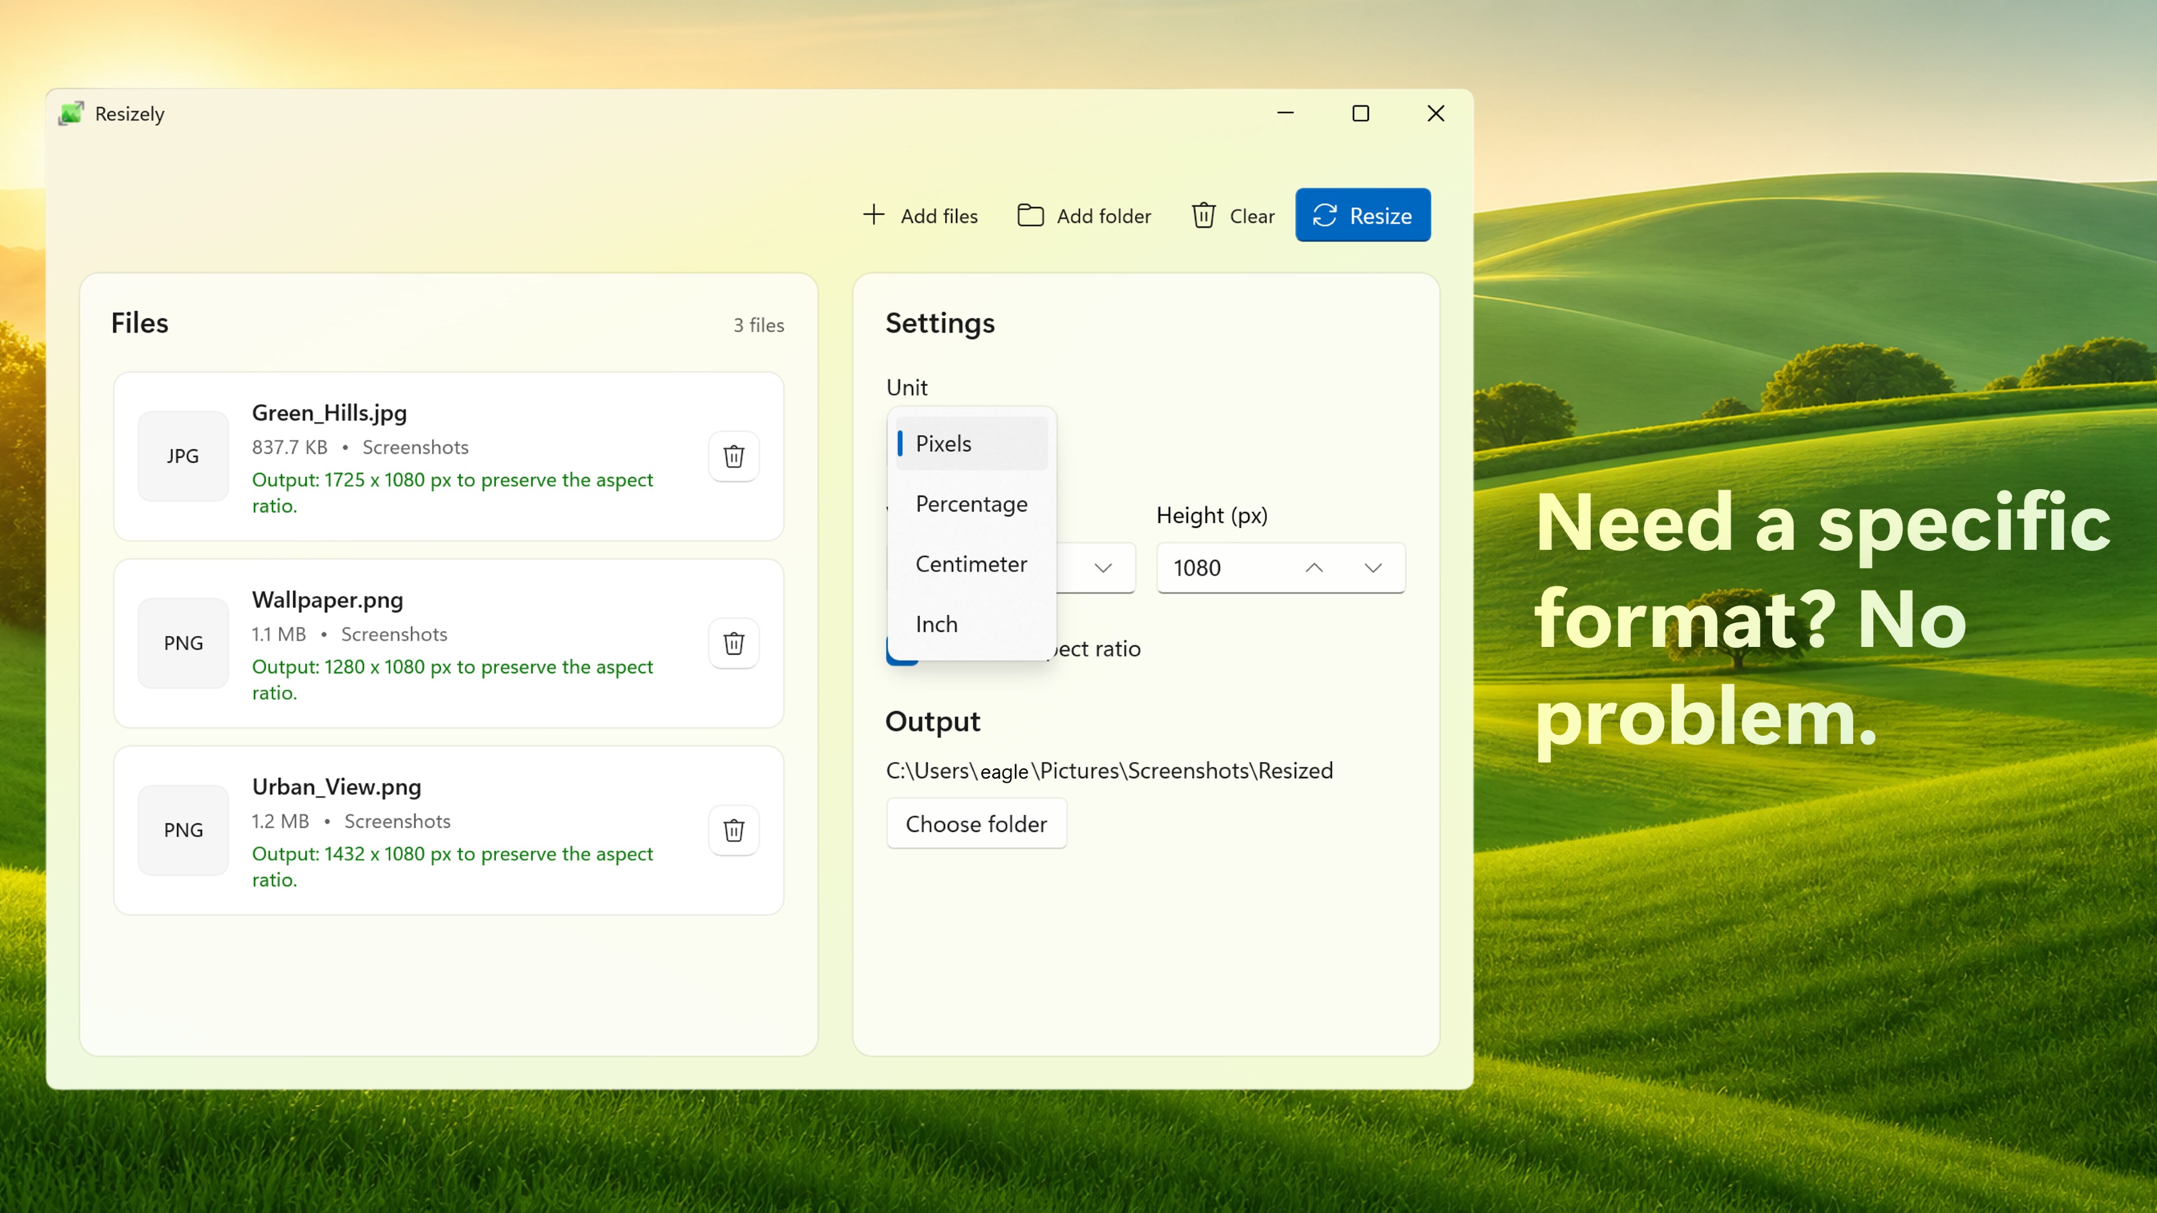
Task: Click the Add folder button
Action: point(1084,215)
